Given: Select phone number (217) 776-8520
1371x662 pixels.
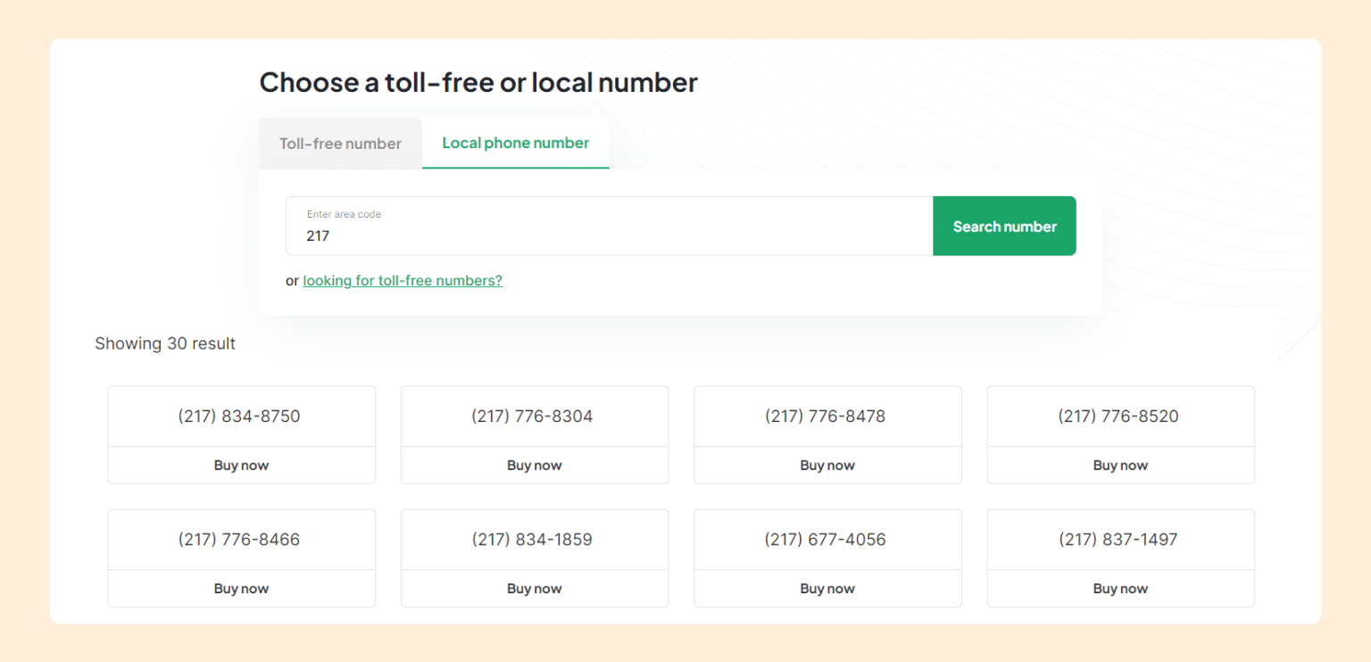Looking at the screenshot, I should point(1120,416).
